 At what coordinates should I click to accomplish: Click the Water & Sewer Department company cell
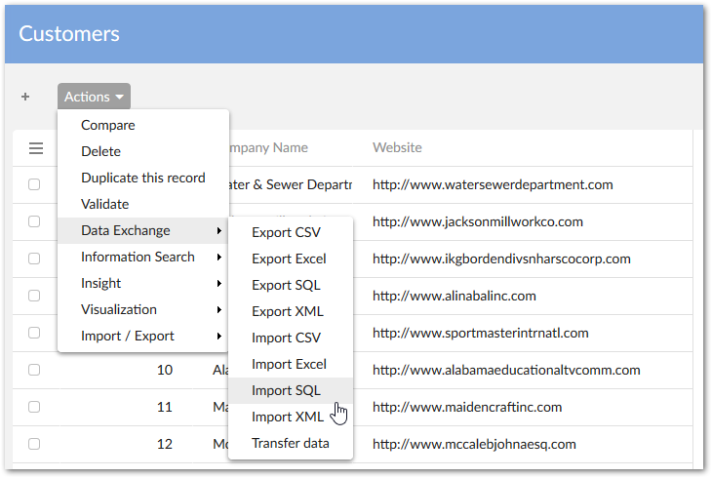pyautogui.click(x=291, y=184)
